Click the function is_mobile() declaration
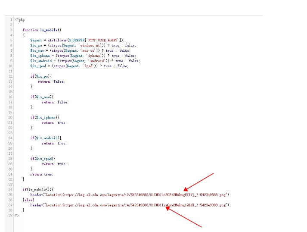Screen dimensions: 307x232 pos(42,30)
